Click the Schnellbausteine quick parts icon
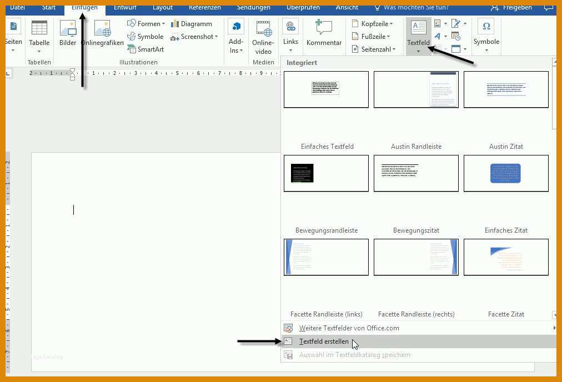Viewport: 562px width, 382px height. 437,24
